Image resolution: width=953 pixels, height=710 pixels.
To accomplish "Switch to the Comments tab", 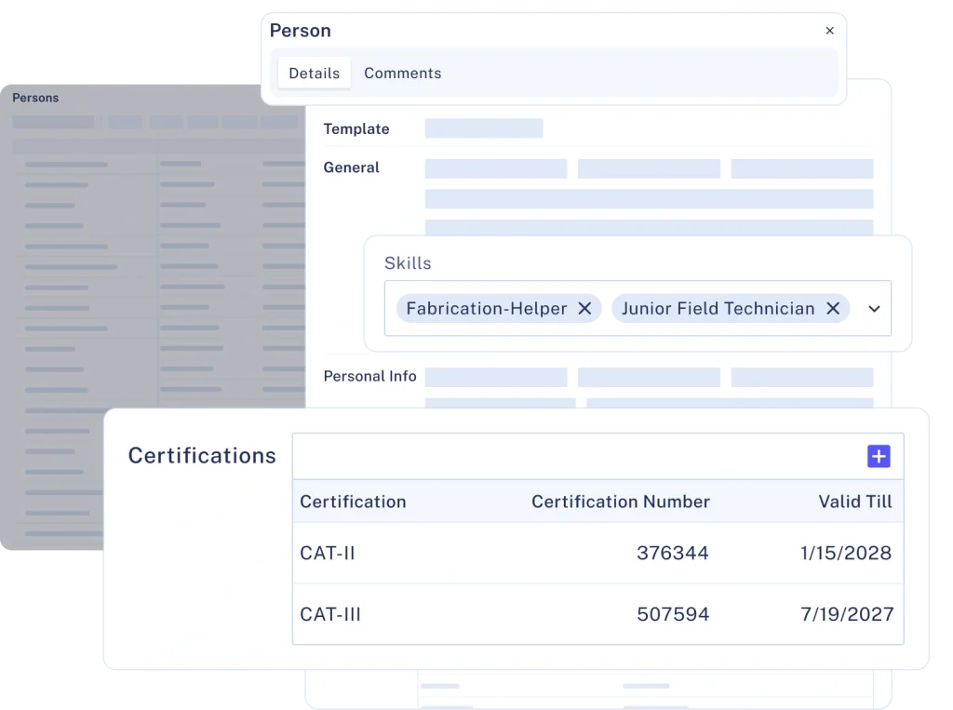I will 402,74.
